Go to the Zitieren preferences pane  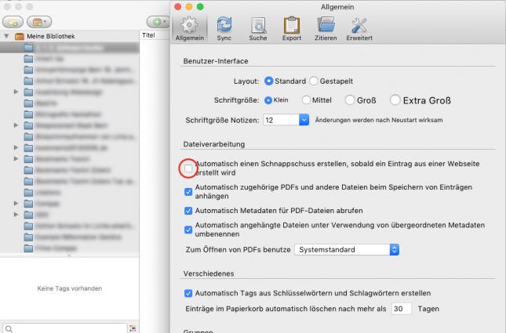(326, 28)
